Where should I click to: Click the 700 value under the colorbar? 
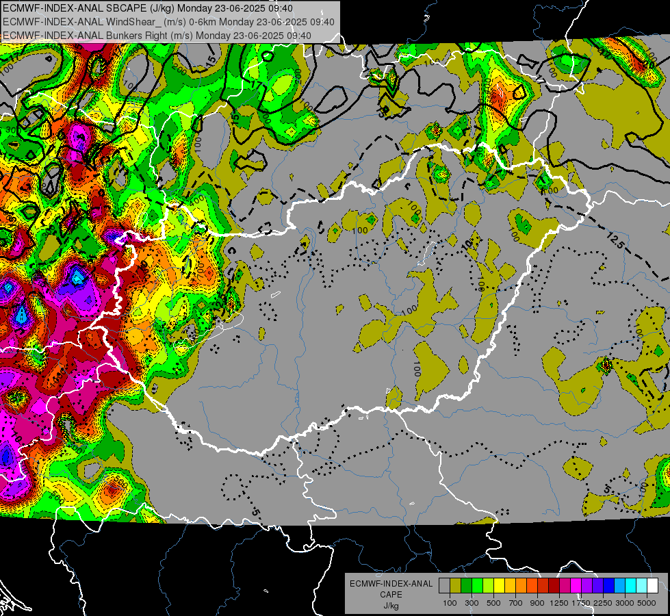tap(516, 603)
